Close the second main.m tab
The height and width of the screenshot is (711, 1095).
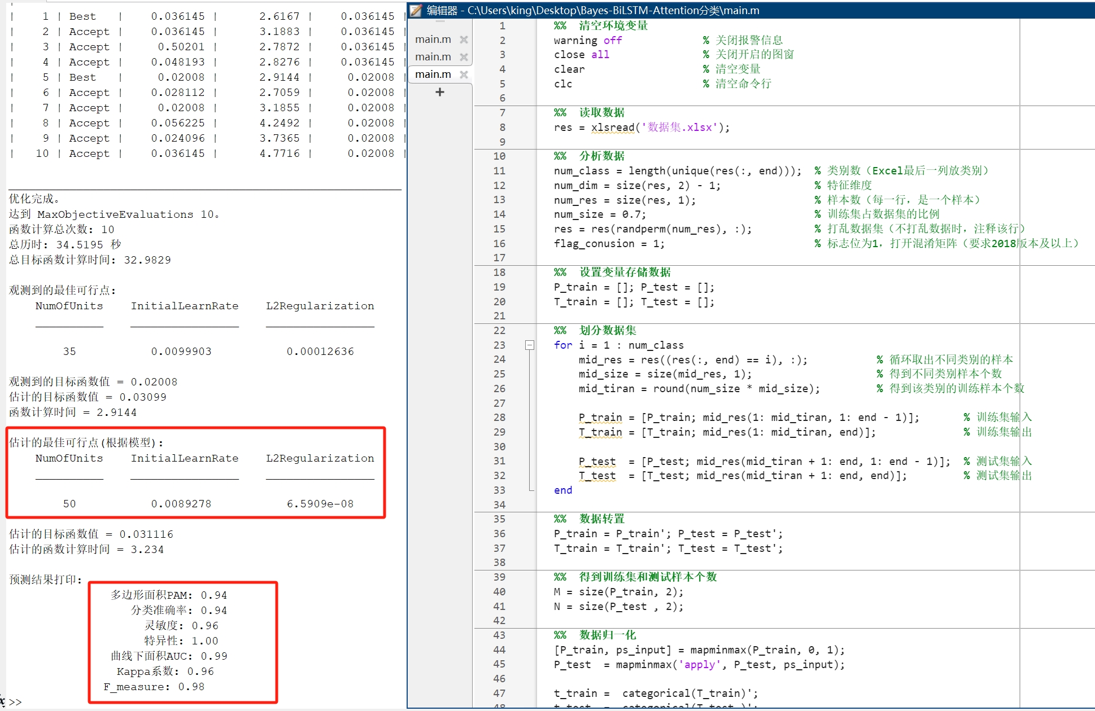464,56
